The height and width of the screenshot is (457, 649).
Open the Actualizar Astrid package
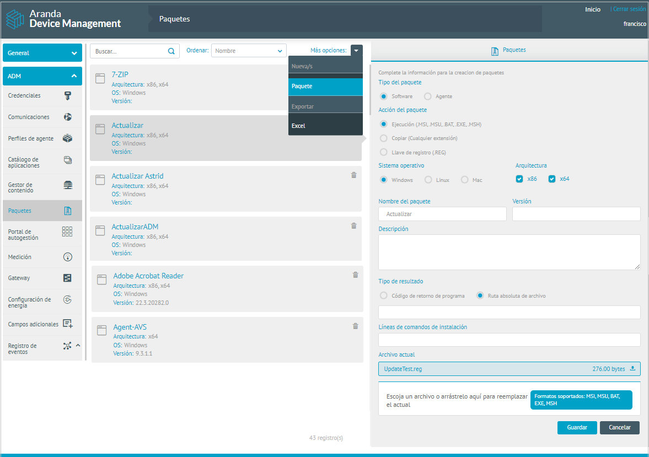click(226, 189)
